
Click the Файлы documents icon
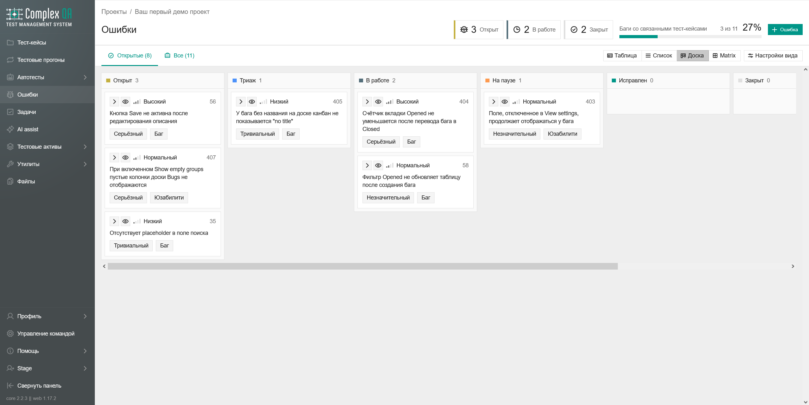(x=10, y=182)
